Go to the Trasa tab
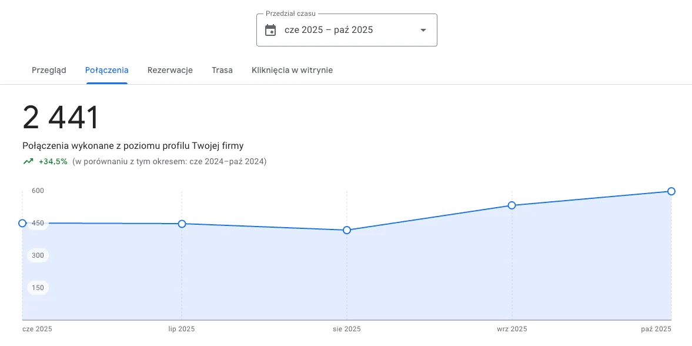Screen dimensions: 692x346 222,70
